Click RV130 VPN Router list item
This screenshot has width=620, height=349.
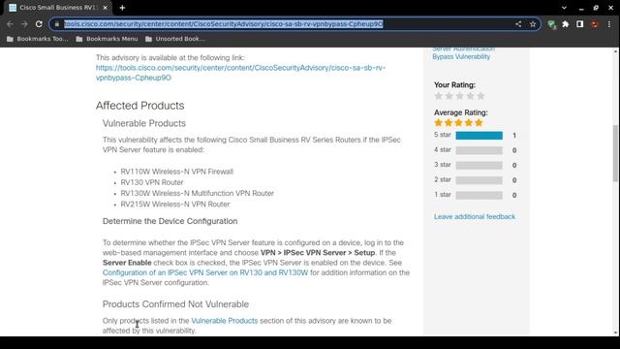click(x=152, y=182)
